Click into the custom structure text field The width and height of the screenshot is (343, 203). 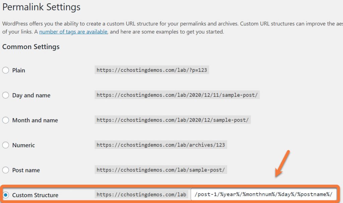[x=263, y=195]
